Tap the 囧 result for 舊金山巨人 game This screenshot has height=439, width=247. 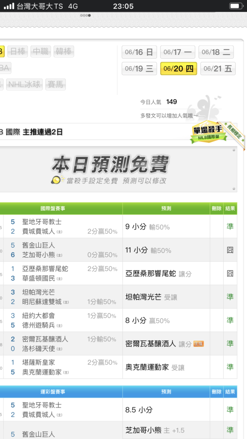pyautogui.click(x=230, y=250)
